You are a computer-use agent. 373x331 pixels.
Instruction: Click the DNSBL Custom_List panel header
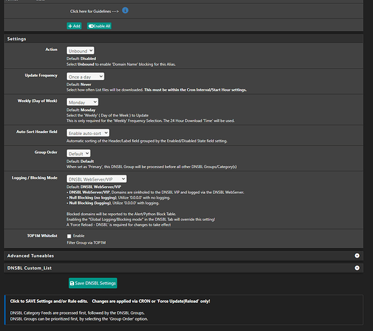click(184, 268)
